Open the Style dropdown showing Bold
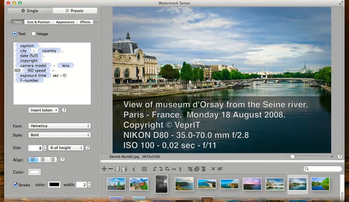Image resolution: width=349 pixels, height=202 pixels. [59, 135]
